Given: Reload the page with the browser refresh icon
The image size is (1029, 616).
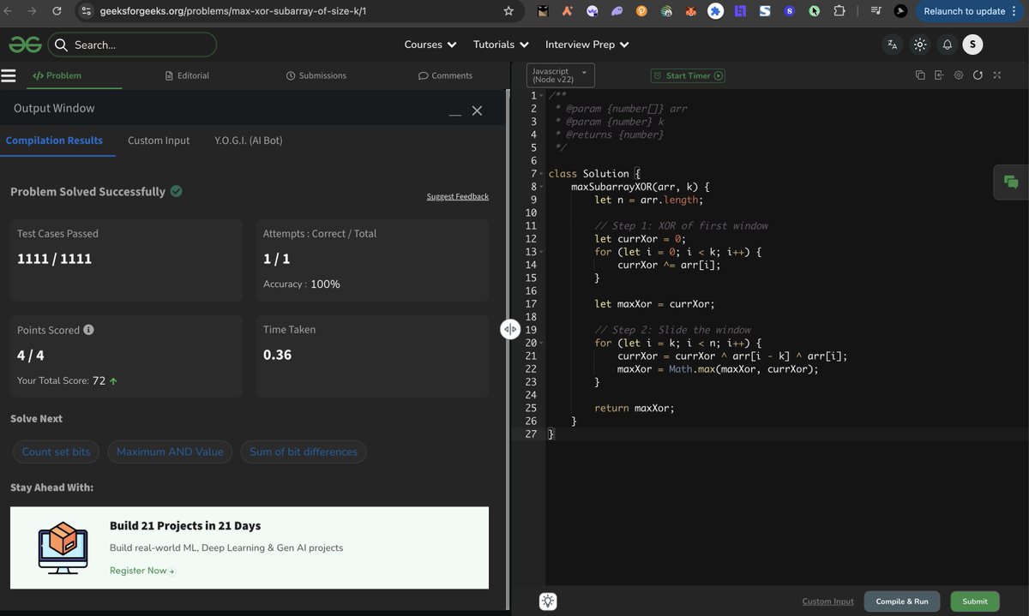Looking at the screenshot, I should point(57,11).
